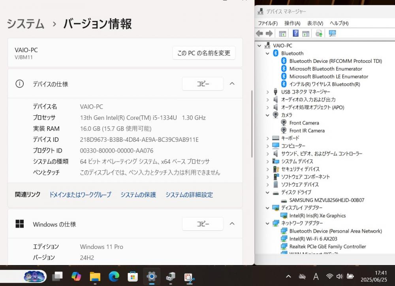The width and height of the screenshot is (395, 286).
Task: Click the update driver toolbar icon with green arrow
Action: click(x=319, y=33)
